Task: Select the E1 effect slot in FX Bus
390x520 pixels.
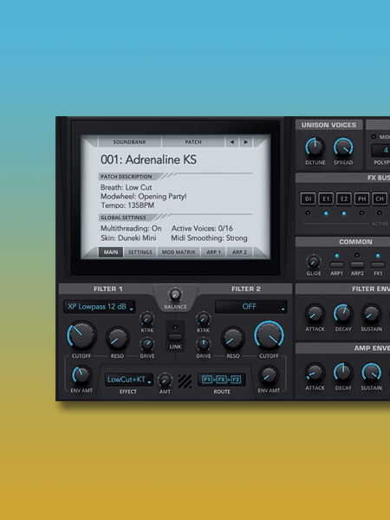Action: click(326, 198)
